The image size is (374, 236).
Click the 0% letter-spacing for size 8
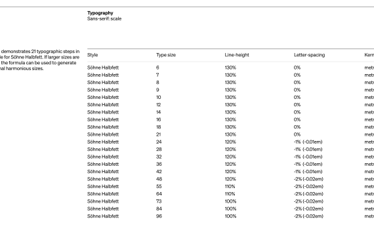tap(297, 82)
